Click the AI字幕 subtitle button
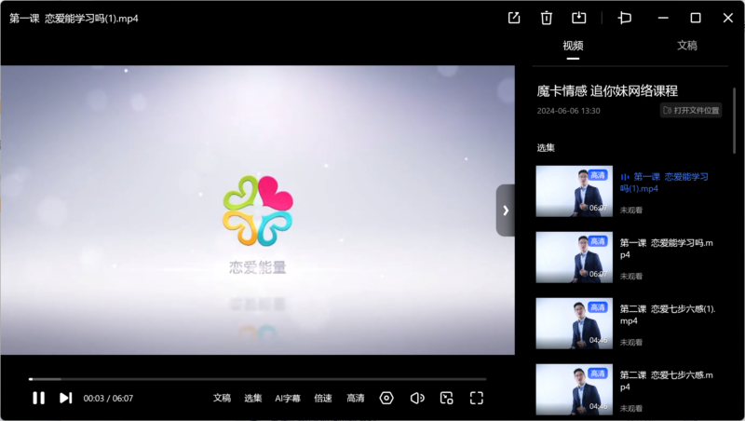The width and height of the screenshot is (745, 421). tap(288, 398)
